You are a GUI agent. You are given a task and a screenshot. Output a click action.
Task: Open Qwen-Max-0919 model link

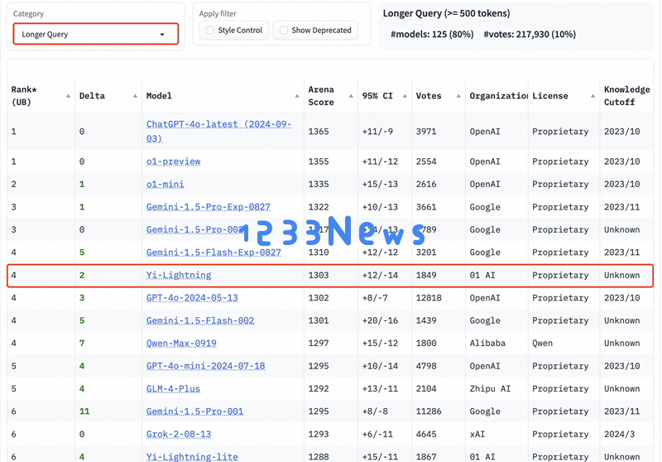pyautogui.click(x=181, y=344)
